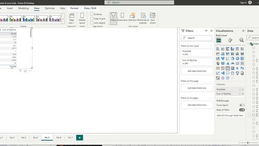Open the Bookmarks pane
The image size is (259, 146).
pos(122,17)
